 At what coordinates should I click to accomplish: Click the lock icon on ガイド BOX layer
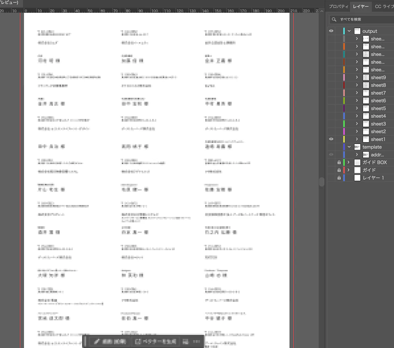[339, 162]
